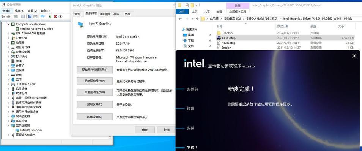Open the 共享 ribbon tab in Explorer
The height and width of the screenshot is (151, 362).
pos(207,11)
